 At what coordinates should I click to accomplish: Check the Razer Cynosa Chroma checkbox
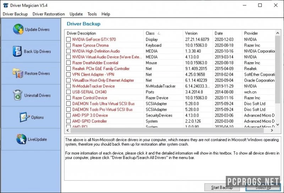point(68,45)
